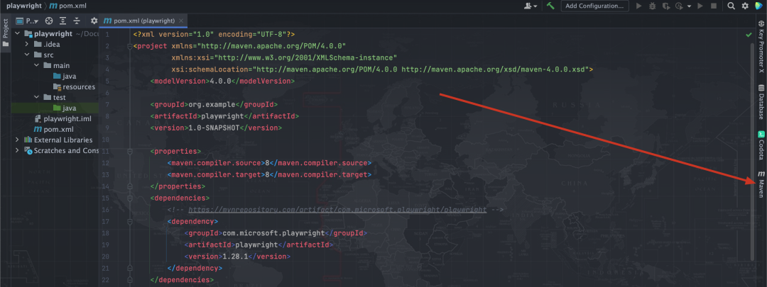Screen dimensions: 767x287
Task: Open IDE settings gear in top toolbar
Action: (745, 6)
